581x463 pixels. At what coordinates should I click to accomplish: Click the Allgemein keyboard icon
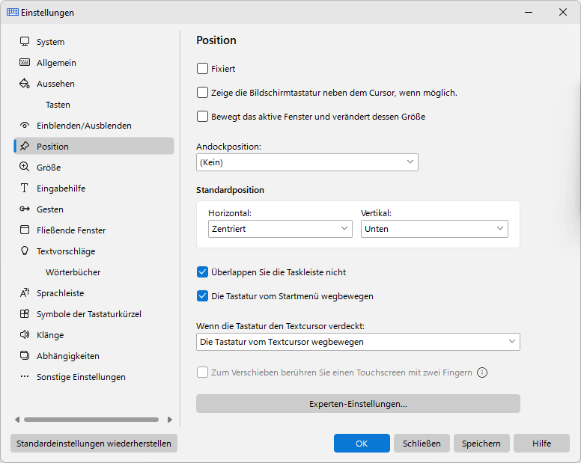[25, 62]
